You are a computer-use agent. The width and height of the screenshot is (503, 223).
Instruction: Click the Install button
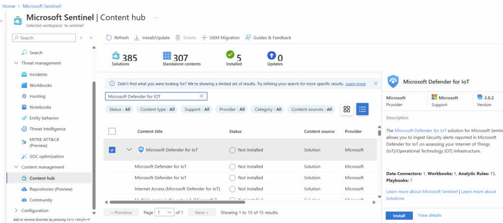click(399, 216)
